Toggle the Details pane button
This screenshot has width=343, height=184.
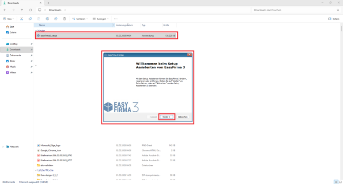click(x=334, y=19)
